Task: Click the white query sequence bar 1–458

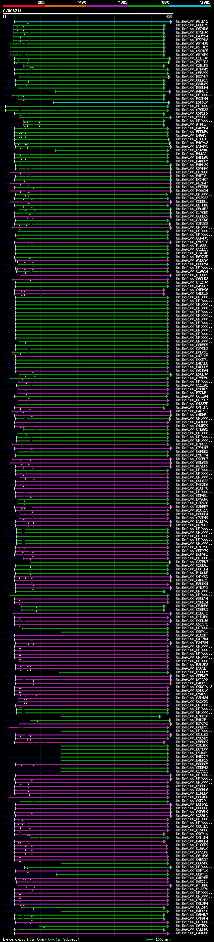Action: pyautogui.click(x=88, y=14)
